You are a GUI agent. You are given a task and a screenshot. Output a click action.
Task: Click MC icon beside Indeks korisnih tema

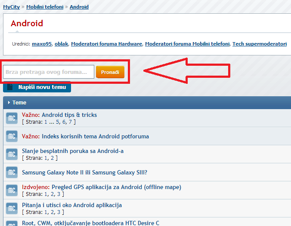pos(12,136)
